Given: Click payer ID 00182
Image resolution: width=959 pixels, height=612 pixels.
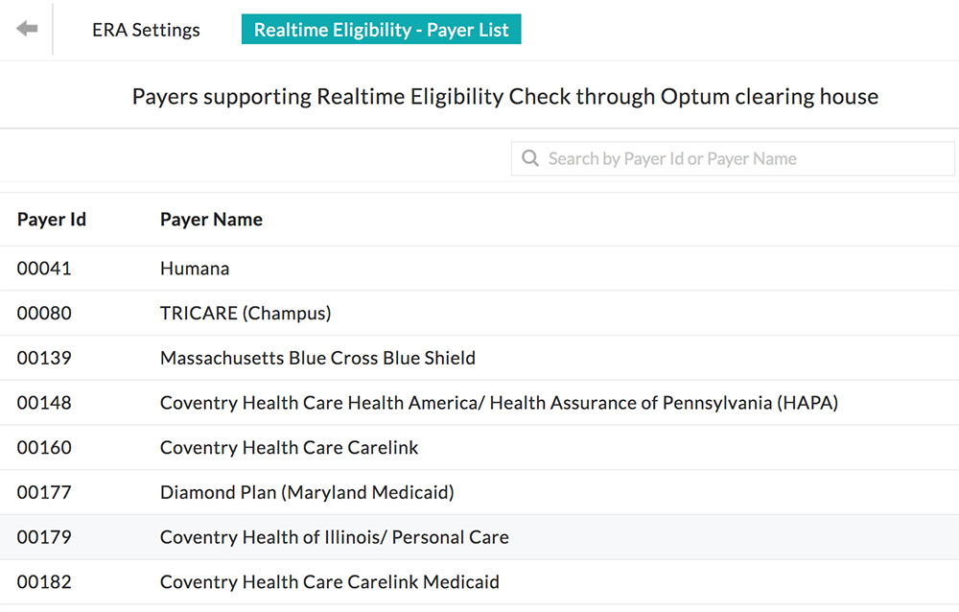Looking at the screenshot, I should (44, 582).
